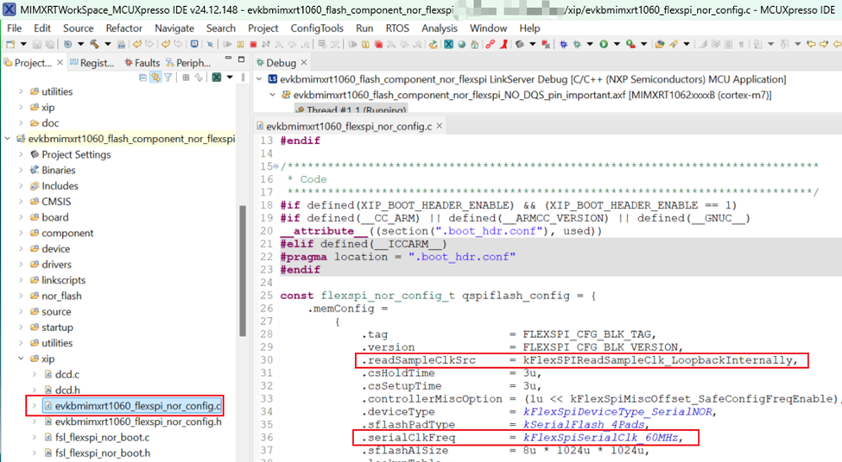Image resolution: width=842 pixels, height=462 pixels.
Task: Click the red Terminate debug square icon
Action: pyautogui.click(x=253, y=45)
